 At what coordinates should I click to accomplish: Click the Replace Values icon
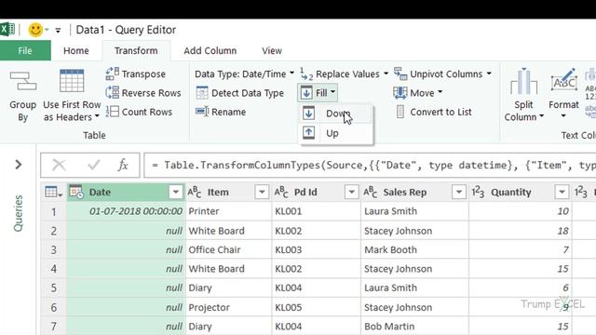[x=306, y=74]
